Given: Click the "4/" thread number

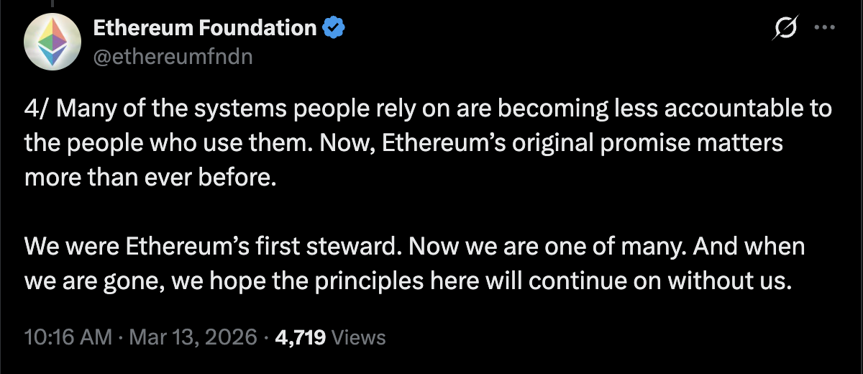Looking at the screenshot, I should pyautogui.click(x=35, y=109).
